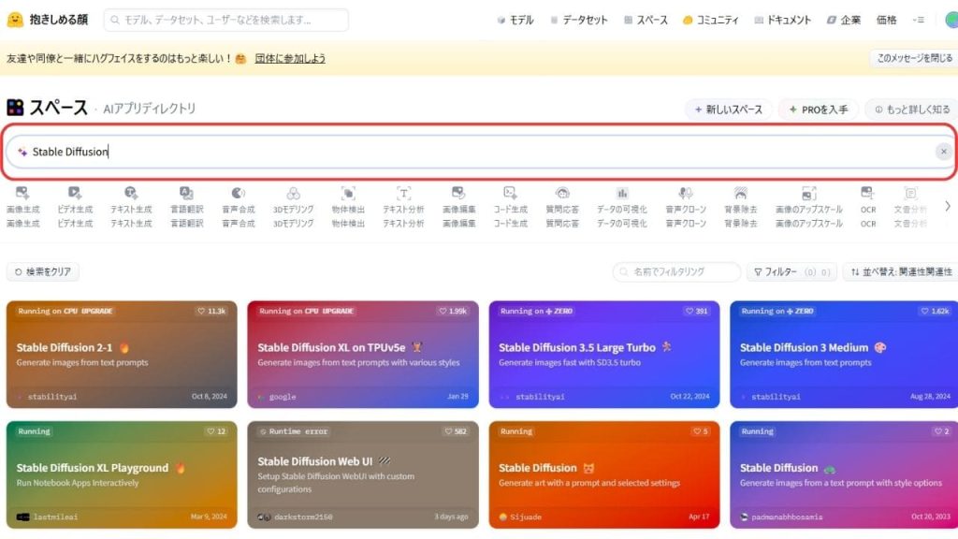
Task: Click the lastmileai author name
Action: click(x=55, y=517)
